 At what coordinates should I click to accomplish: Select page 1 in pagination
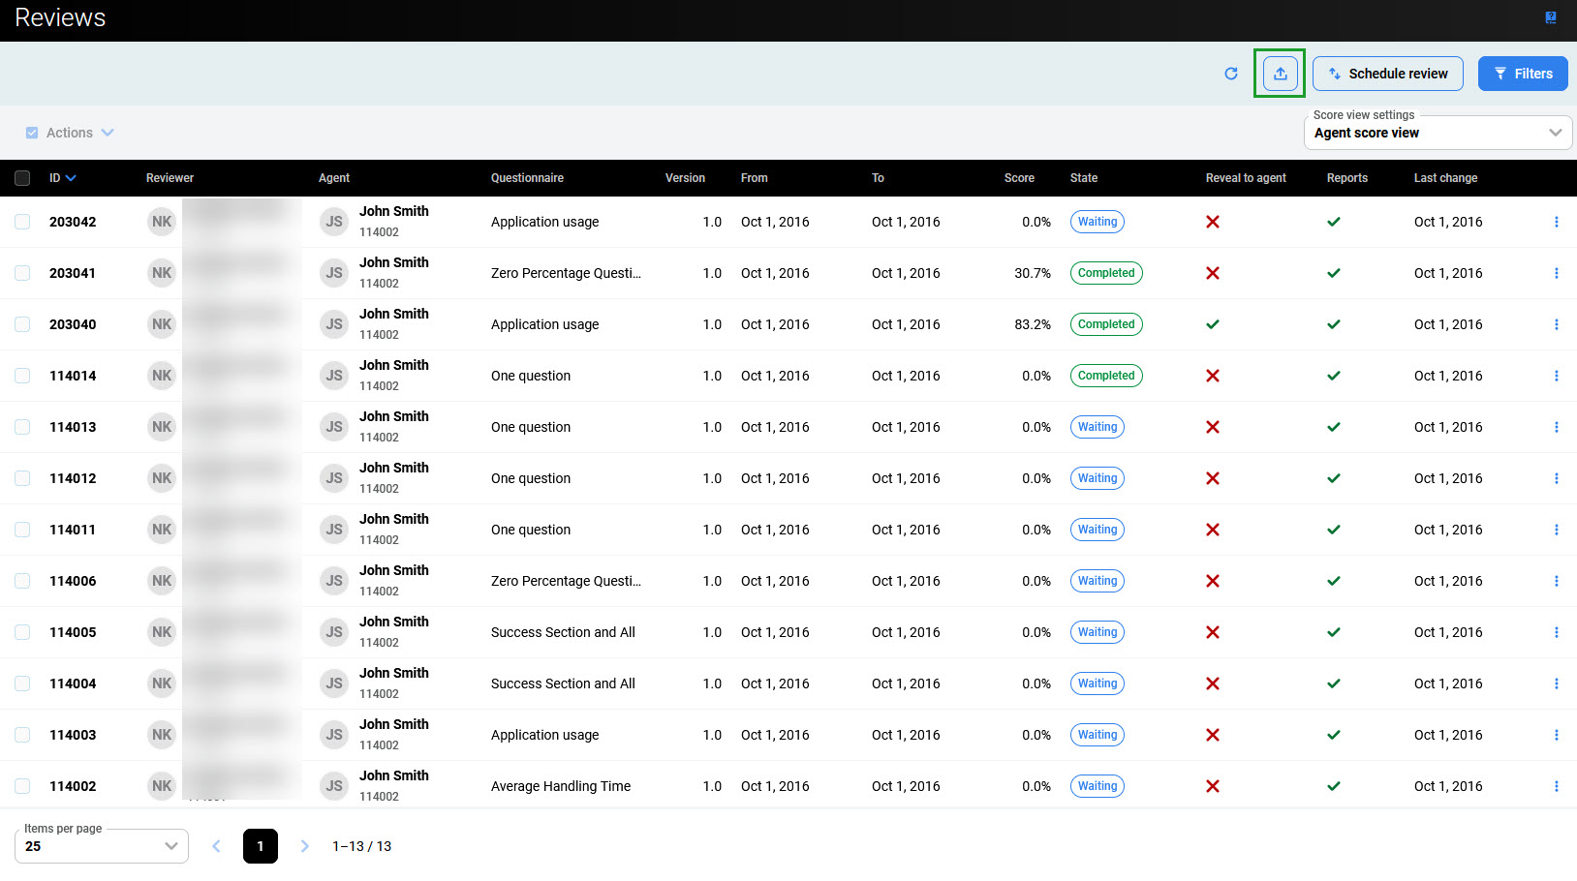pos(260,846)
